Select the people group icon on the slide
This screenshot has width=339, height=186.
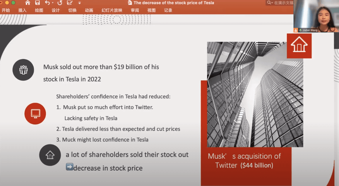23,70
